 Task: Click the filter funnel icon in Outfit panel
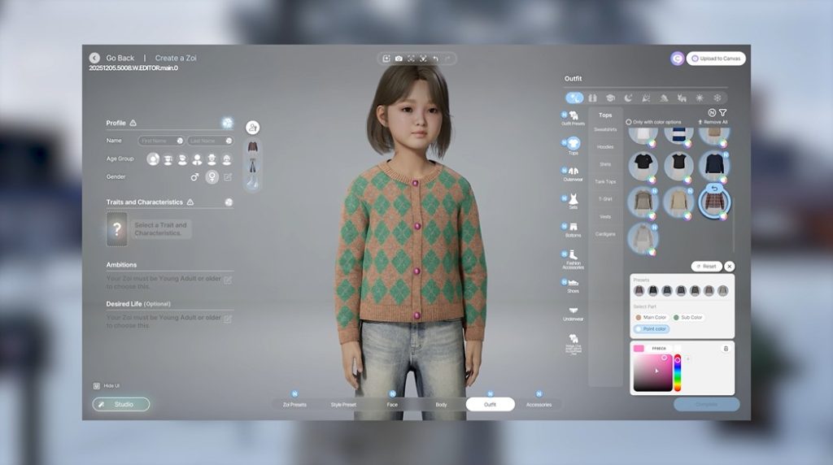722,113
